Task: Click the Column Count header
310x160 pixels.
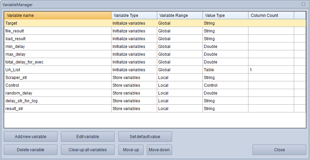Action: click(x=271, y=16)
